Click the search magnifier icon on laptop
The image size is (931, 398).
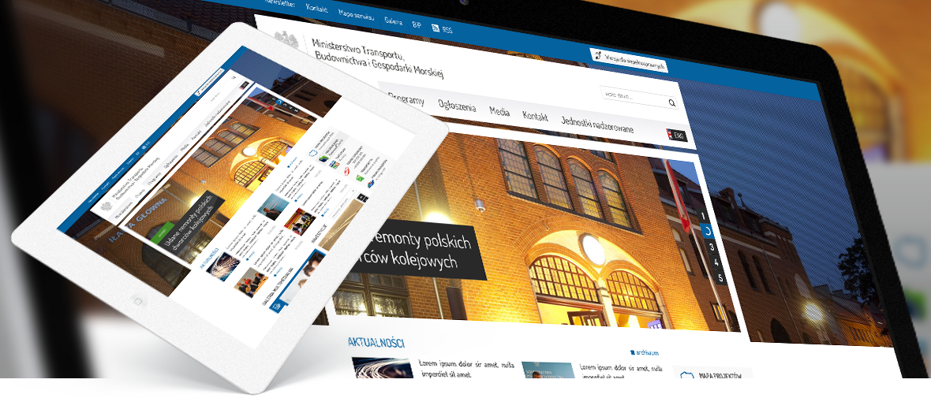click(x=671, y=103)
